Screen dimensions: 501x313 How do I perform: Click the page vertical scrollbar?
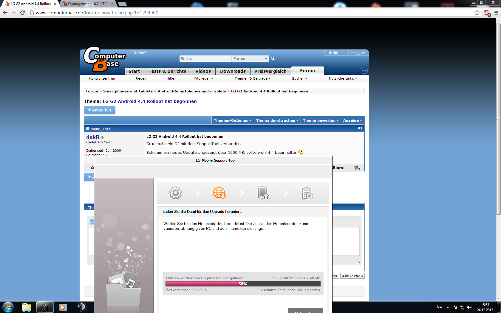498,119
